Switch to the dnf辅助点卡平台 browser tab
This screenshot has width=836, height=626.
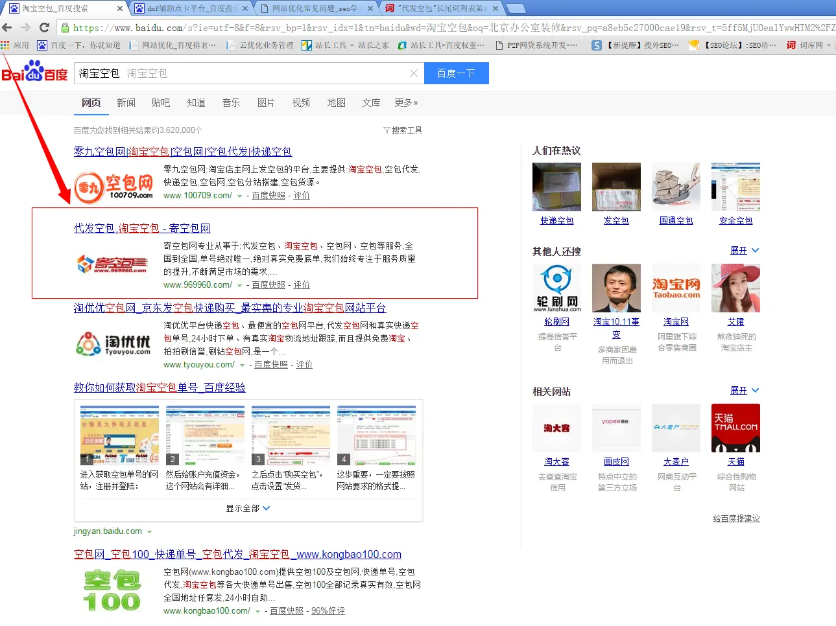point(190,8)
